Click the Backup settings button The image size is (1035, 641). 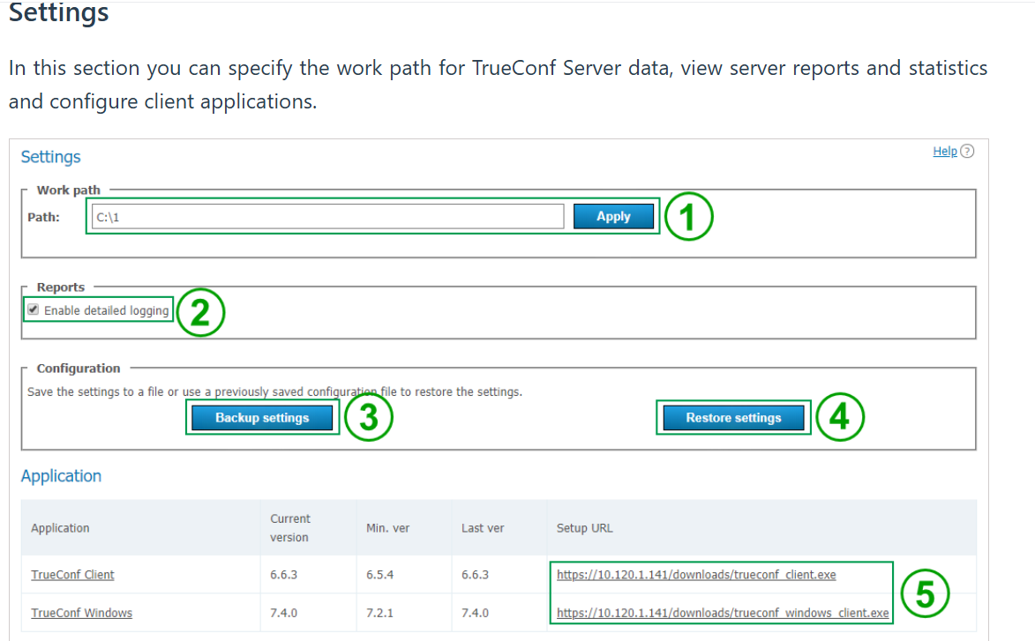[262, 418]
